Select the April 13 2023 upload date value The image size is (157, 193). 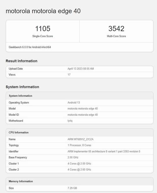tap(81, 69)
